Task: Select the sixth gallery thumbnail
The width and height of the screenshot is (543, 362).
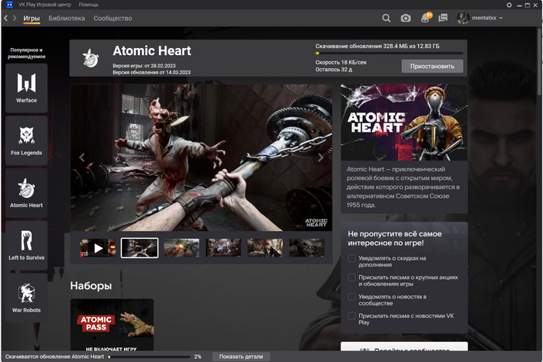Action: pos(307,248)
